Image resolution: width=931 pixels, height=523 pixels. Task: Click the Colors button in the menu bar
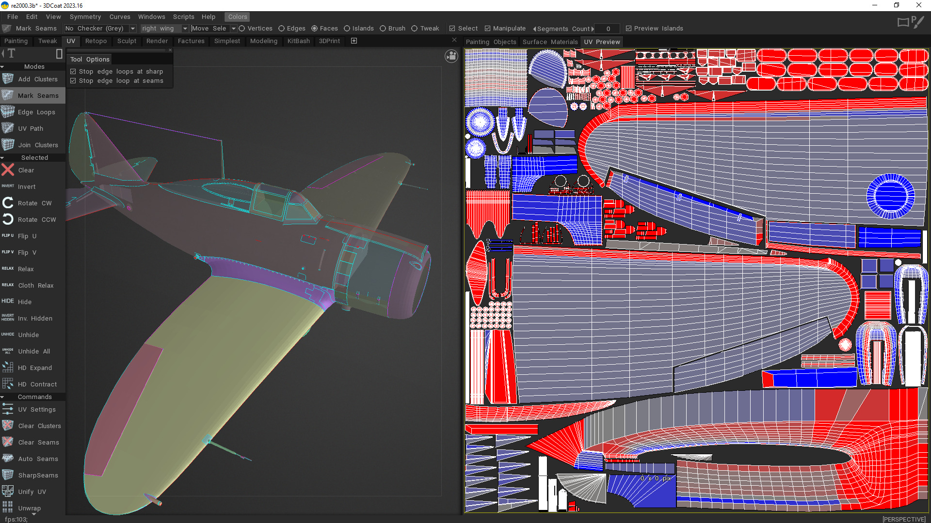pyautogui.click(x=238, y=16)
